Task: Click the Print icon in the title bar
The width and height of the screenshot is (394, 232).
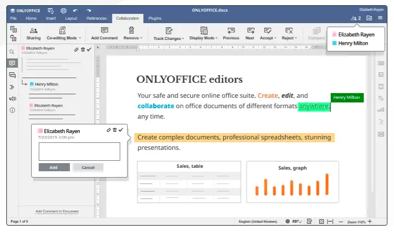Action: (64, 10)
